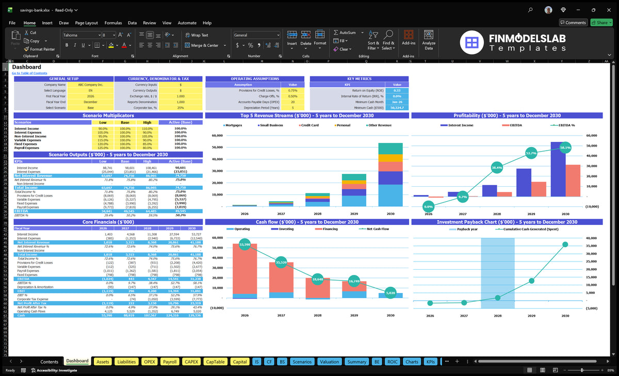619x376 pixels.
Task: Click the Copy button
Action: (x=31, y=41)
